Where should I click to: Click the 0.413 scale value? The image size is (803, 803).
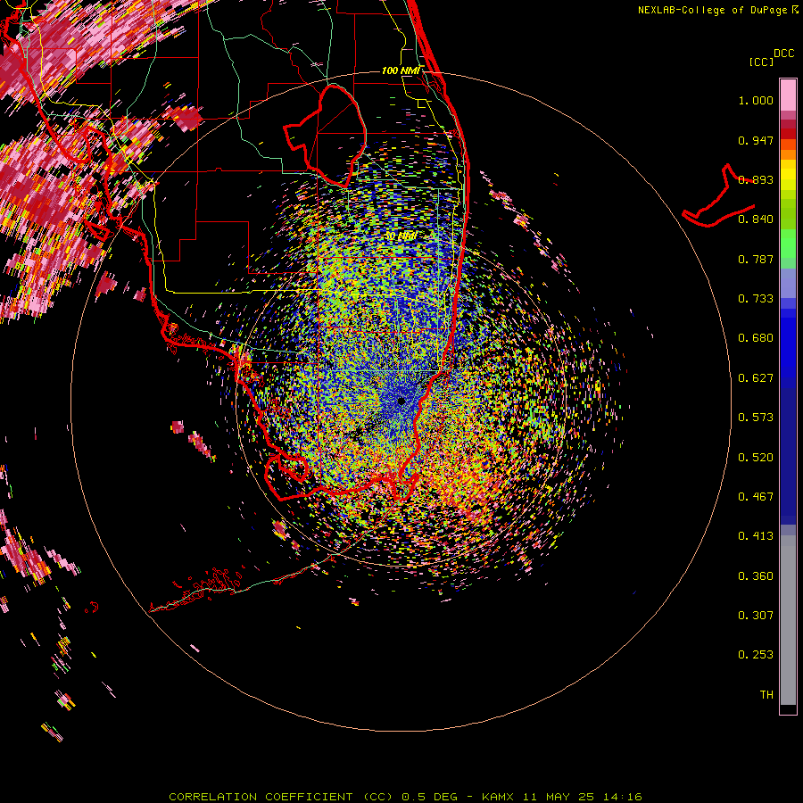pyautogui.click(x=756, y=536)
